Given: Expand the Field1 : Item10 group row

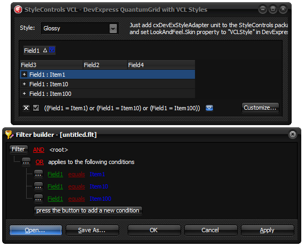Looking at the screenshot, I should [25, 84].
